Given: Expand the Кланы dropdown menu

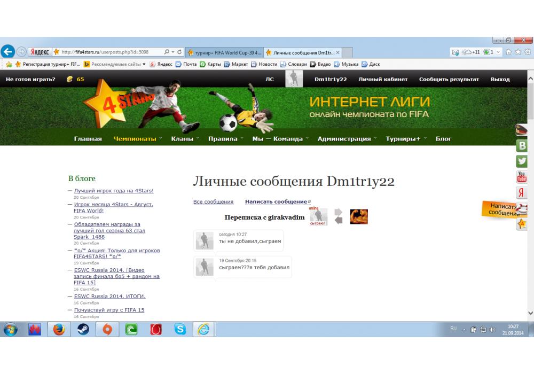Looking at the screenshot, I should (185, 139).
